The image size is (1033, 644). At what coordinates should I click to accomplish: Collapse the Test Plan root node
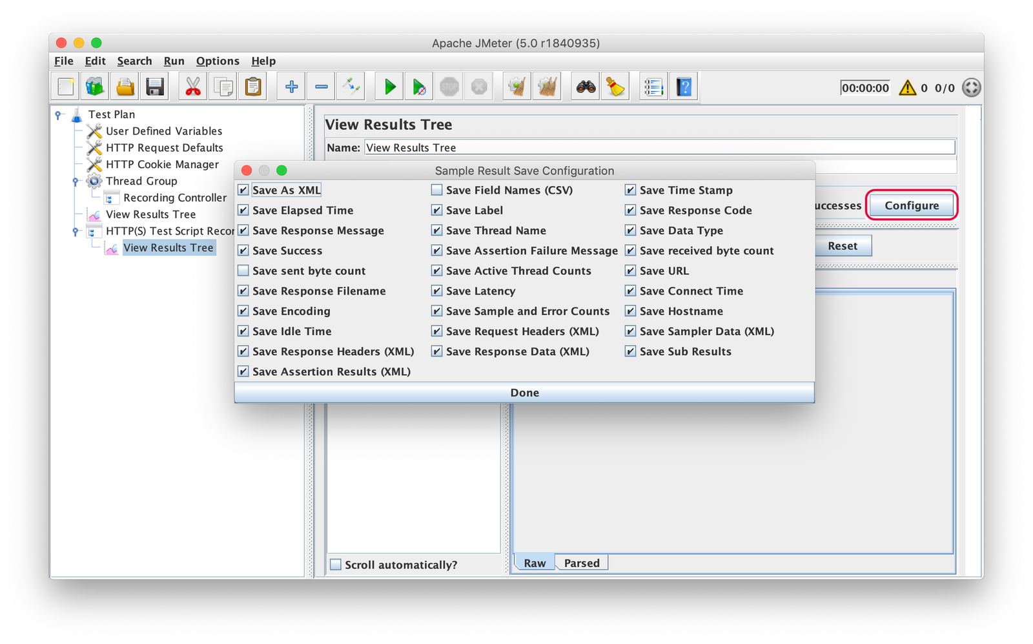tap(58, 115)
